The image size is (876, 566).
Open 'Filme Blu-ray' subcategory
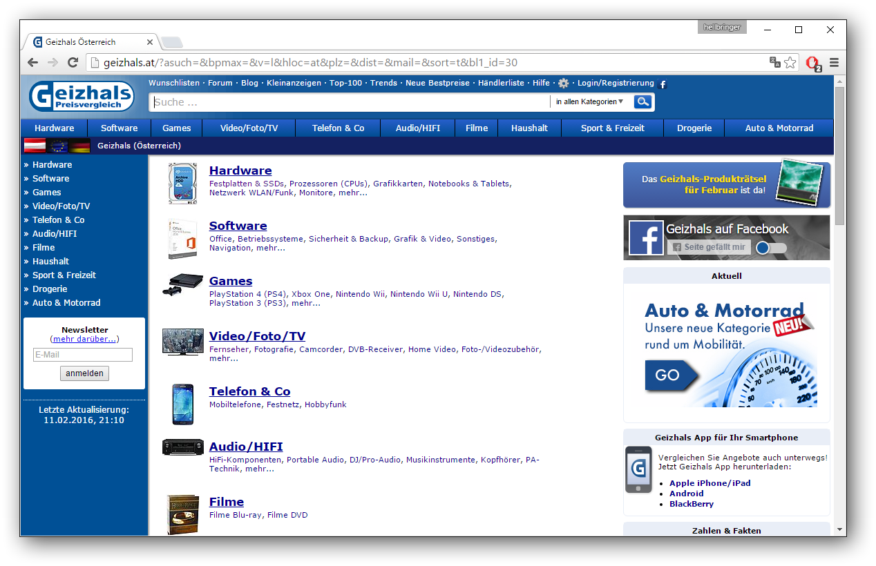(236, 515)
